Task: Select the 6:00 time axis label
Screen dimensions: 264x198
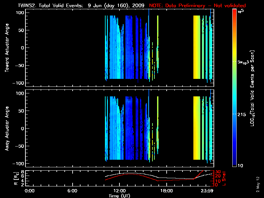Action: [x=72, y=191]
